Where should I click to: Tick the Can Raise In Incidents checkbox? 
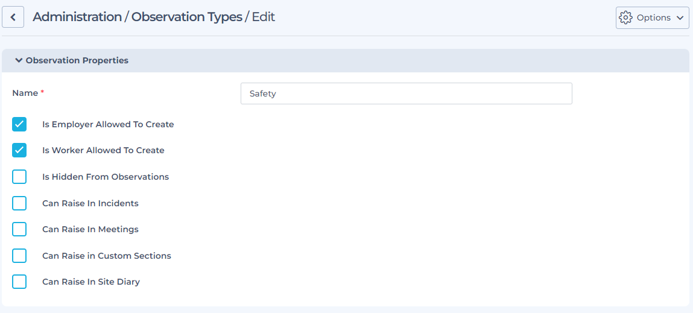coord(19,203)
